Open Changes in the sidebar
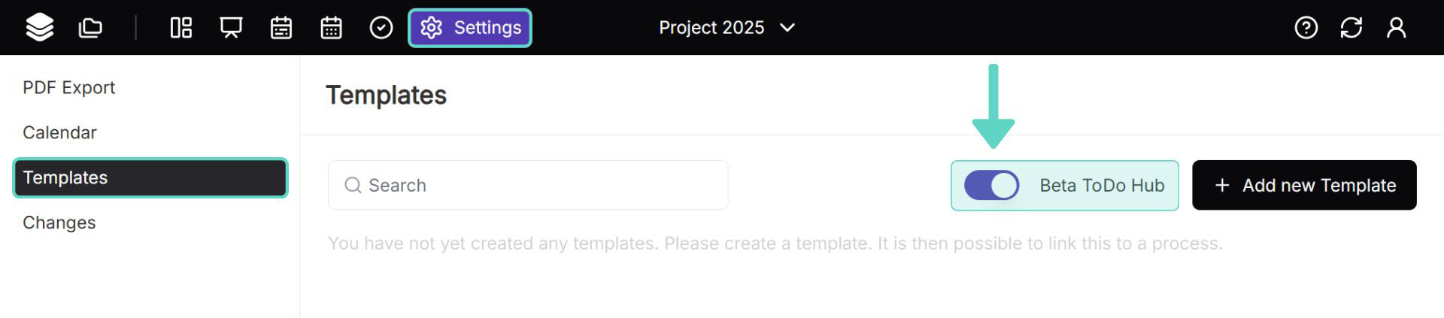This screenshot has height=318, width=1444. pos(59,223)
